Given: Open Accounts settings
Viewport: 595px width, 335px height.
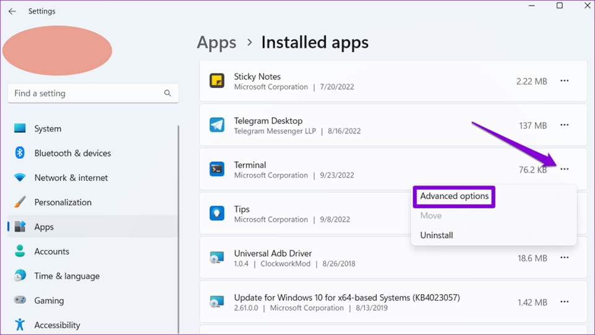Looking at the screenshot, I should [x=92, y=251].
